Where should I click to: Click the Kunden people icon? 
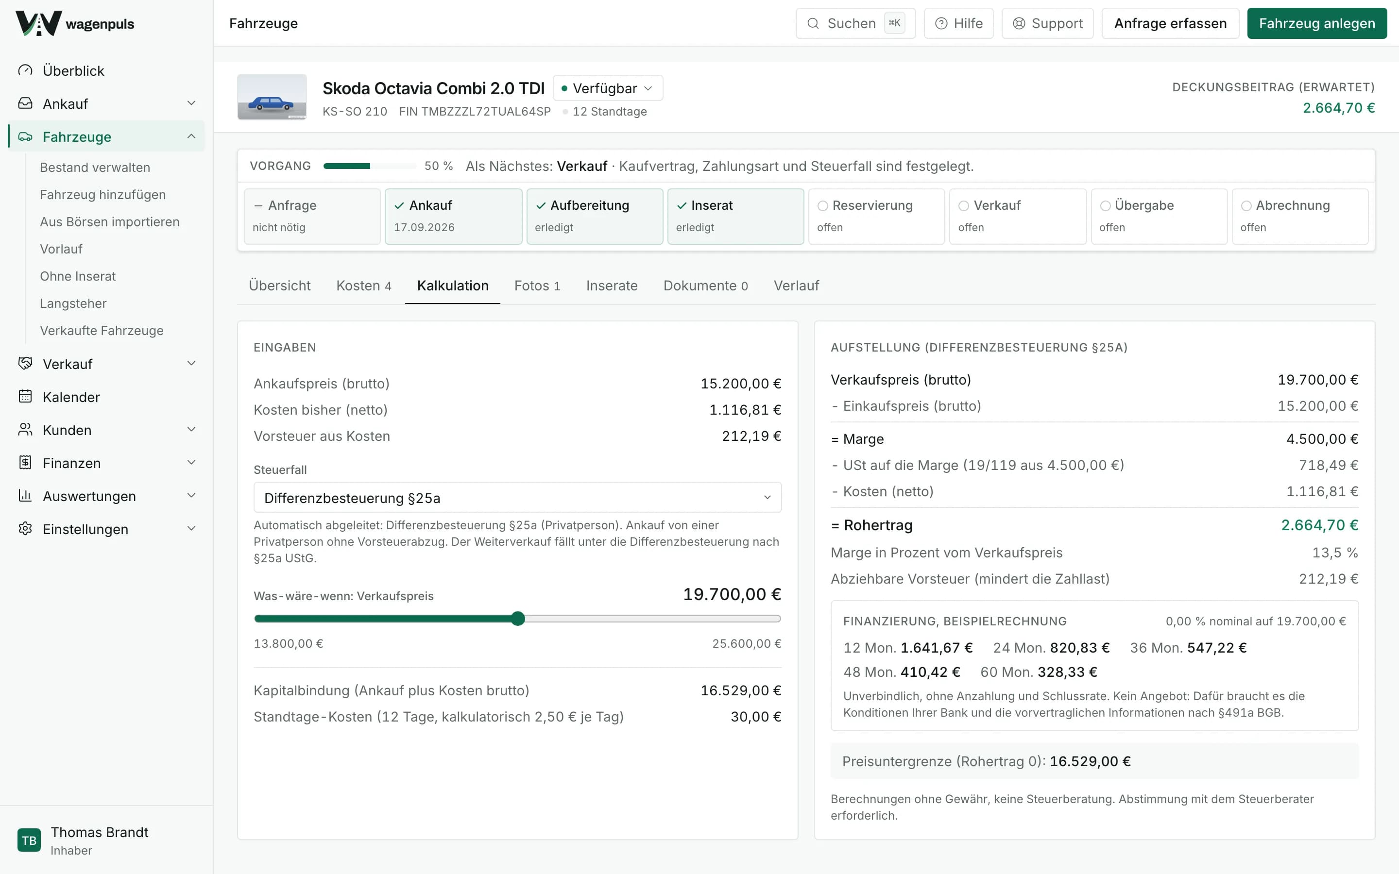(25, 430)
